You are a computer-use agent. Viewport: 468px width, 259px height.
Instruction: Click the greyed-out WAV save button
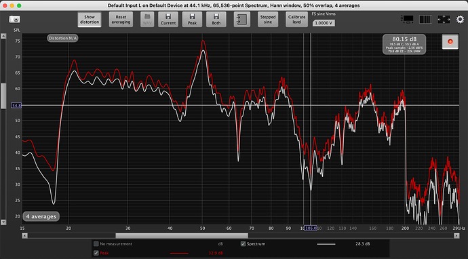pyautogui.click(x=147, y=20)
